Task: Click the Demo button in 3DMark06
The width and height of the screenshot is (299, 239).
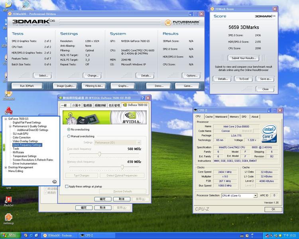Action: [x=158, y=86]
